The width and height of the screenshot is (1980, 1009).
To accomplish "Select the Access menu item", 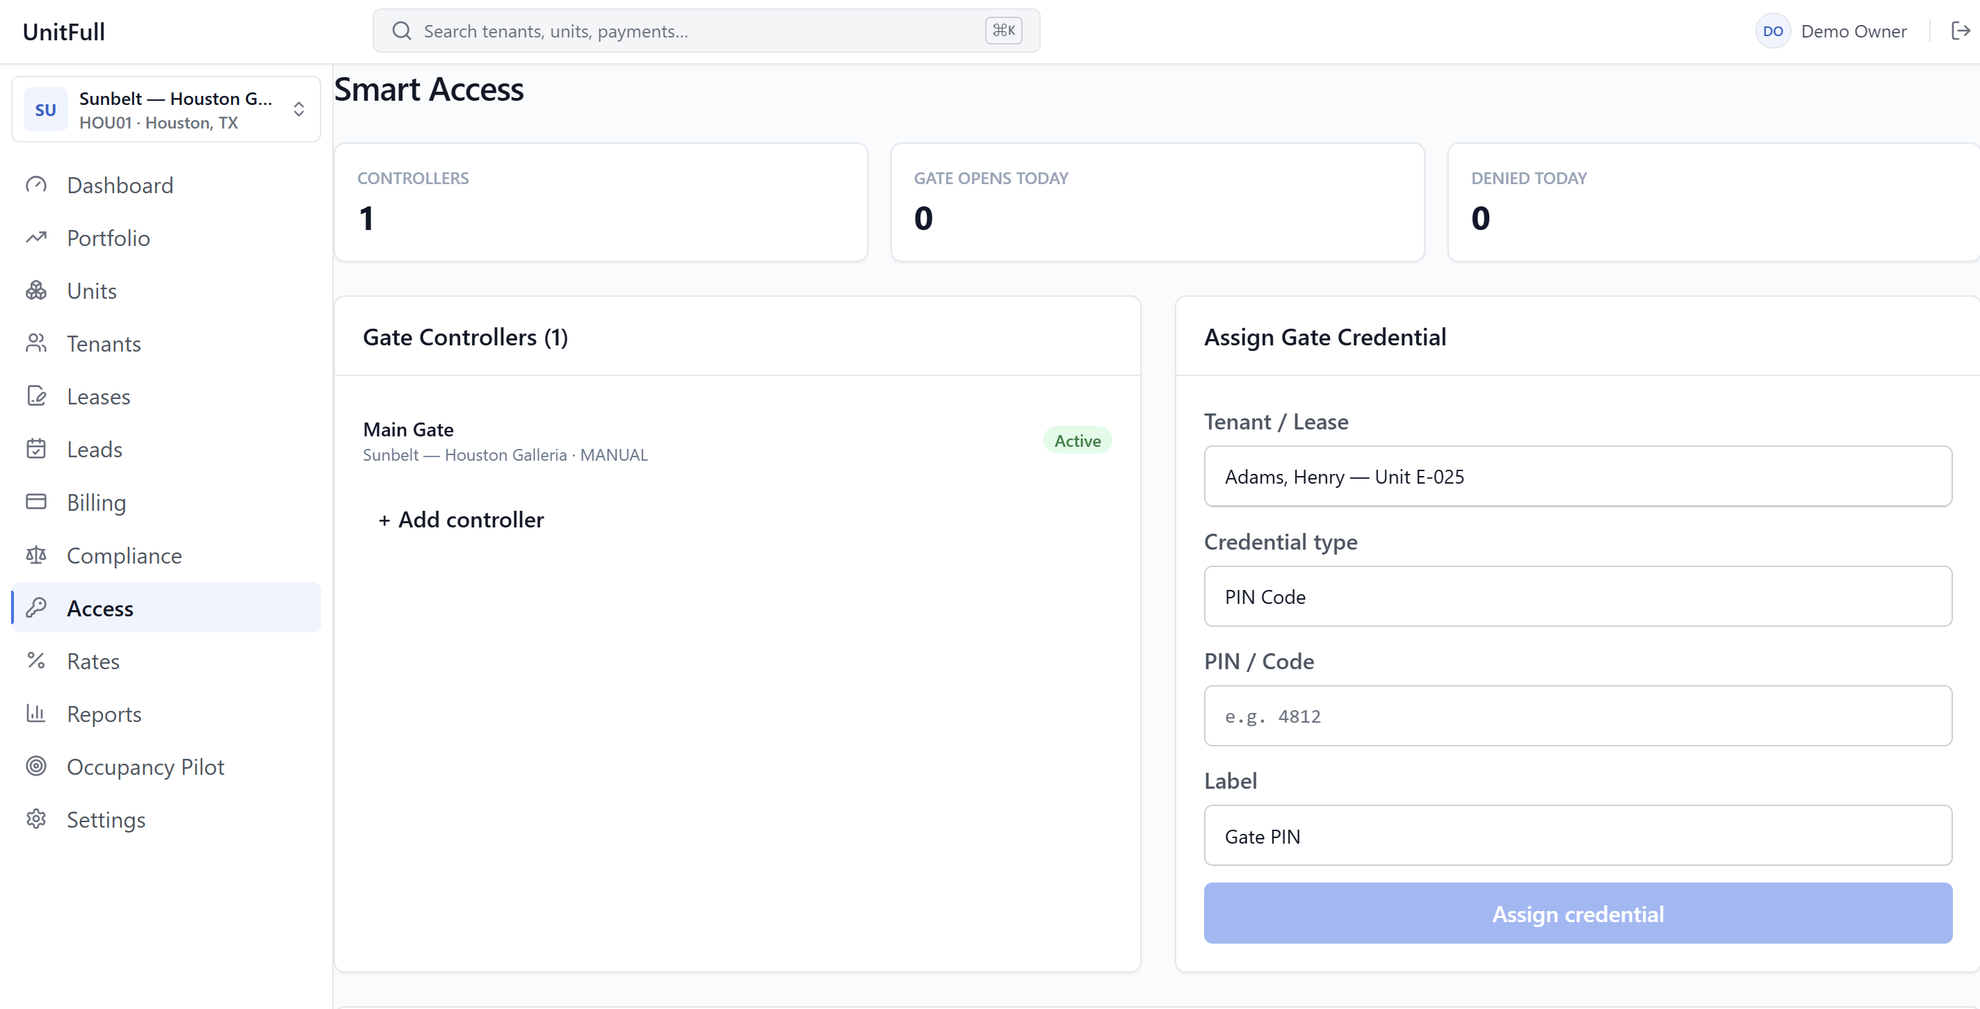I will 166,608.
